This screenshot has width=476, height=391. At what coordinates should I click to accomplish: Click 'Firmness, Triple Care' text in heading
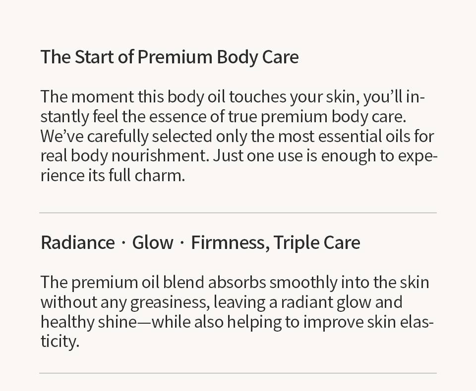(275, 244)
